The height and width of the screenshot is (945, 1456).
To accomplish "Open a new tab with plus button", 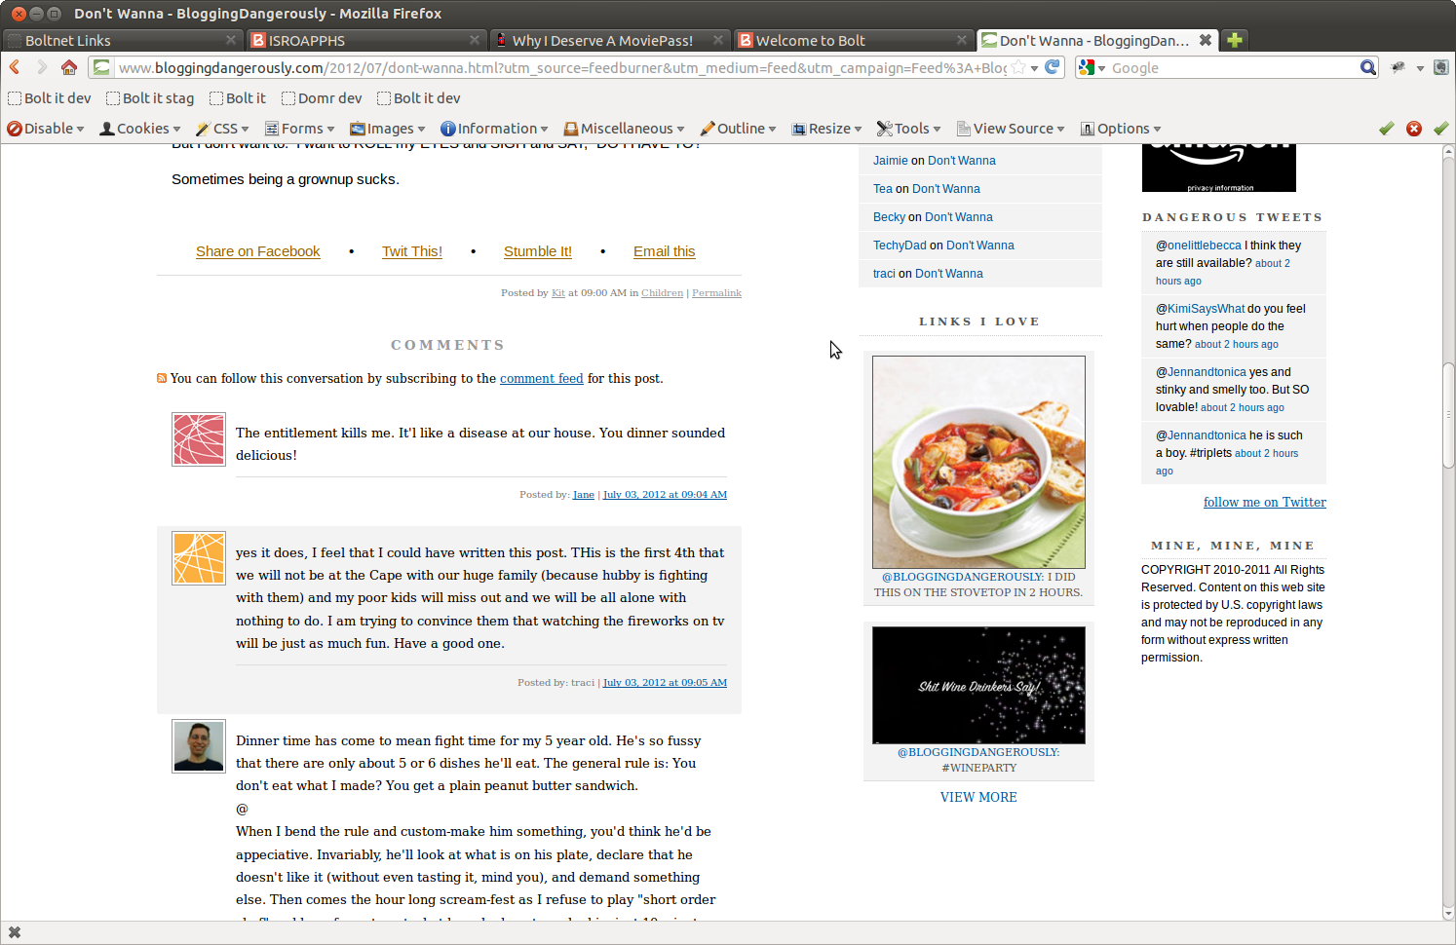I will (1235, 40).
